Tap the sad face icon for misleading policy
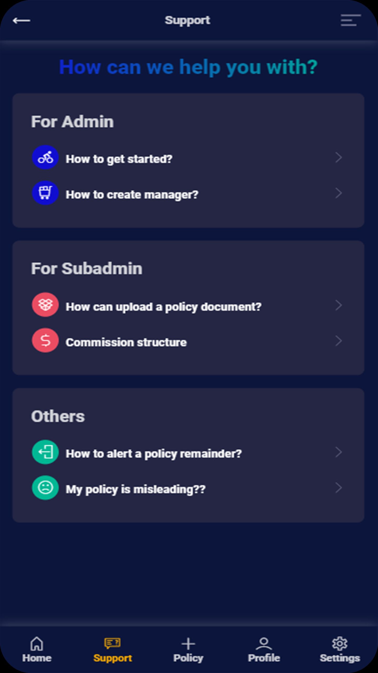This screenshot has width=378, height=673. coord(45,488)
